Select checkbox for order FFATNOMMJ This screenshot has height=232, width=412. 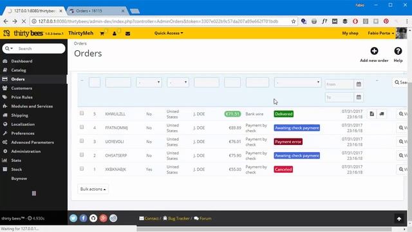pos(82,127)
